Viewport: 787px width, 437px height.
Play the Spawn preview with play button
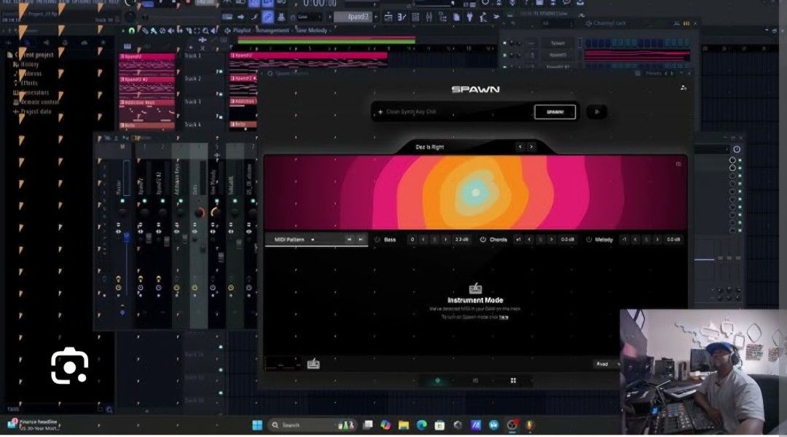point(597,112)
